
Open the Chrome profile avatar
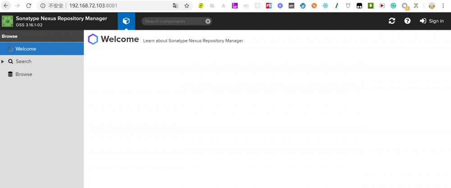click(x=432, y=5)
